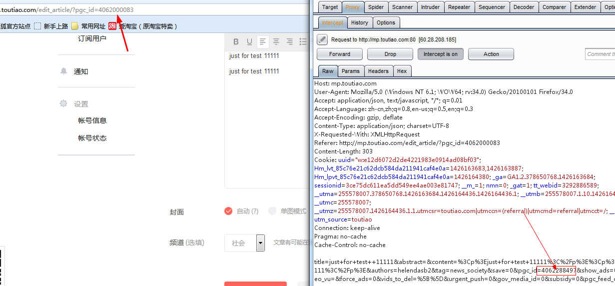This screenshot has height=286, width=615.
Task: Click the red 淘 Taobao bookmark icon
Action: pyautogui.click(x=112, y=26)
